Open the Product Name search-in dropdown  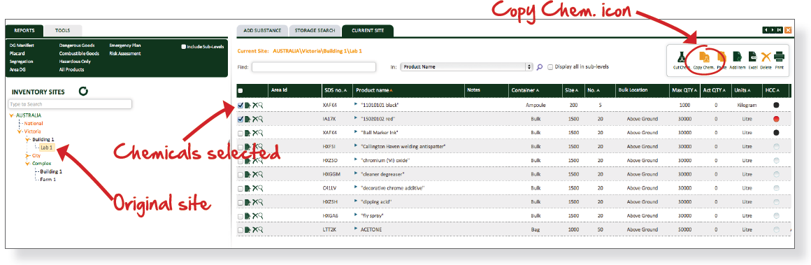coord(466,66)
